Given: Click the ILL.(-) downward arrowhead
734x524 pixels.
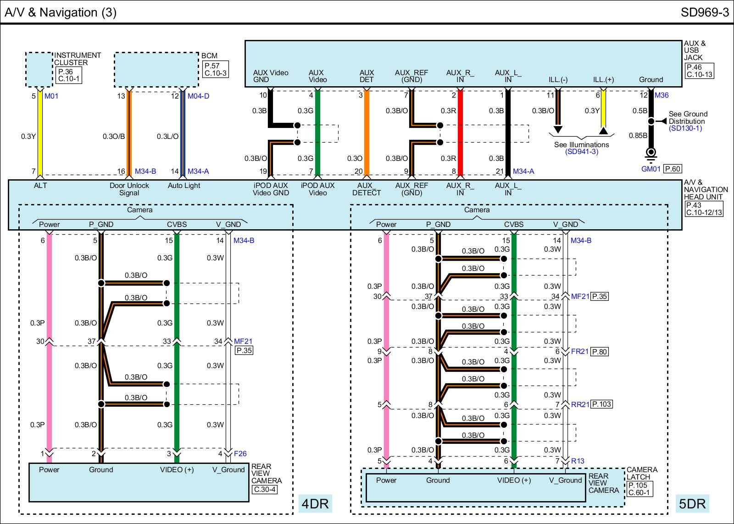Looking at the screenshot, I should click(558, 130).
